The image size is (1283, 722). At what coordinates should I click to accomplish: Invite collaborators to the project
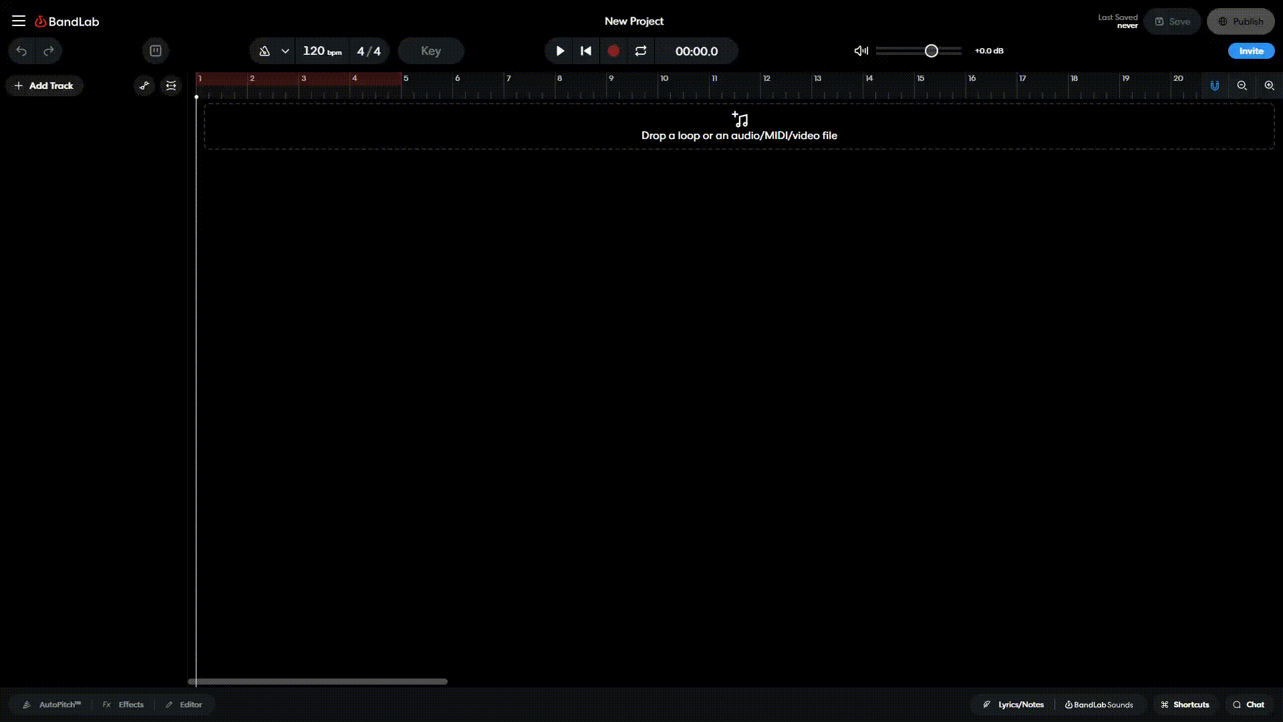1252,51
